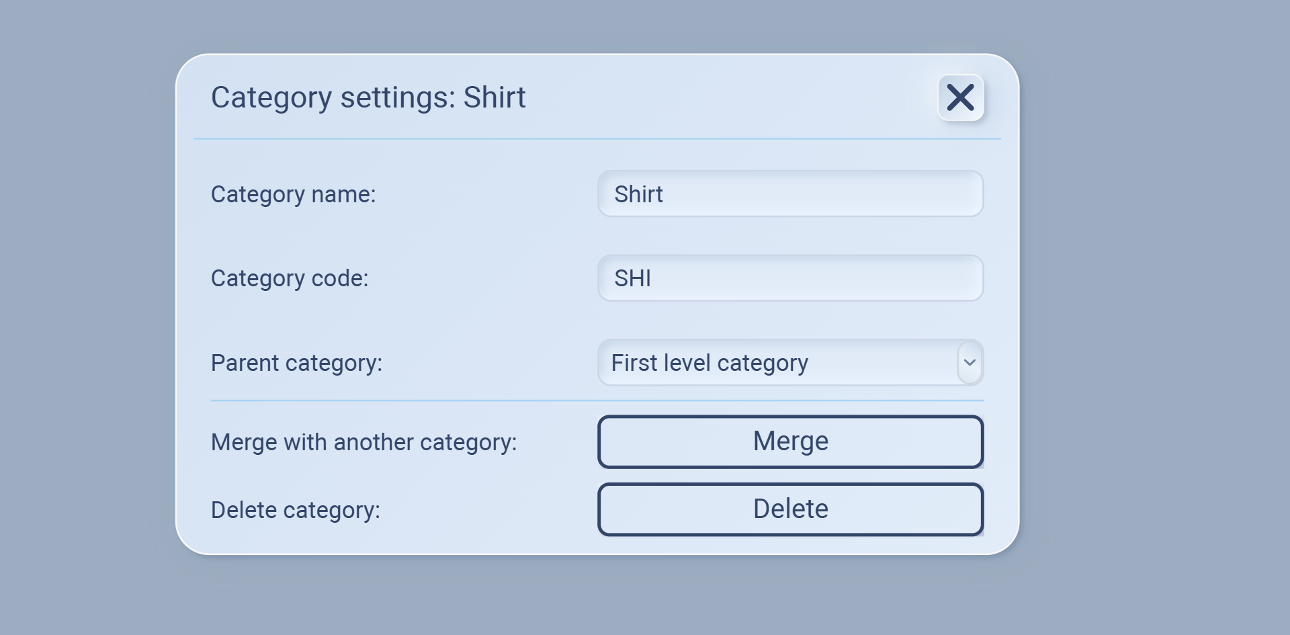Click the 'Category code:' label
The height and width of the screenshot is (635, 1290).
290,278
